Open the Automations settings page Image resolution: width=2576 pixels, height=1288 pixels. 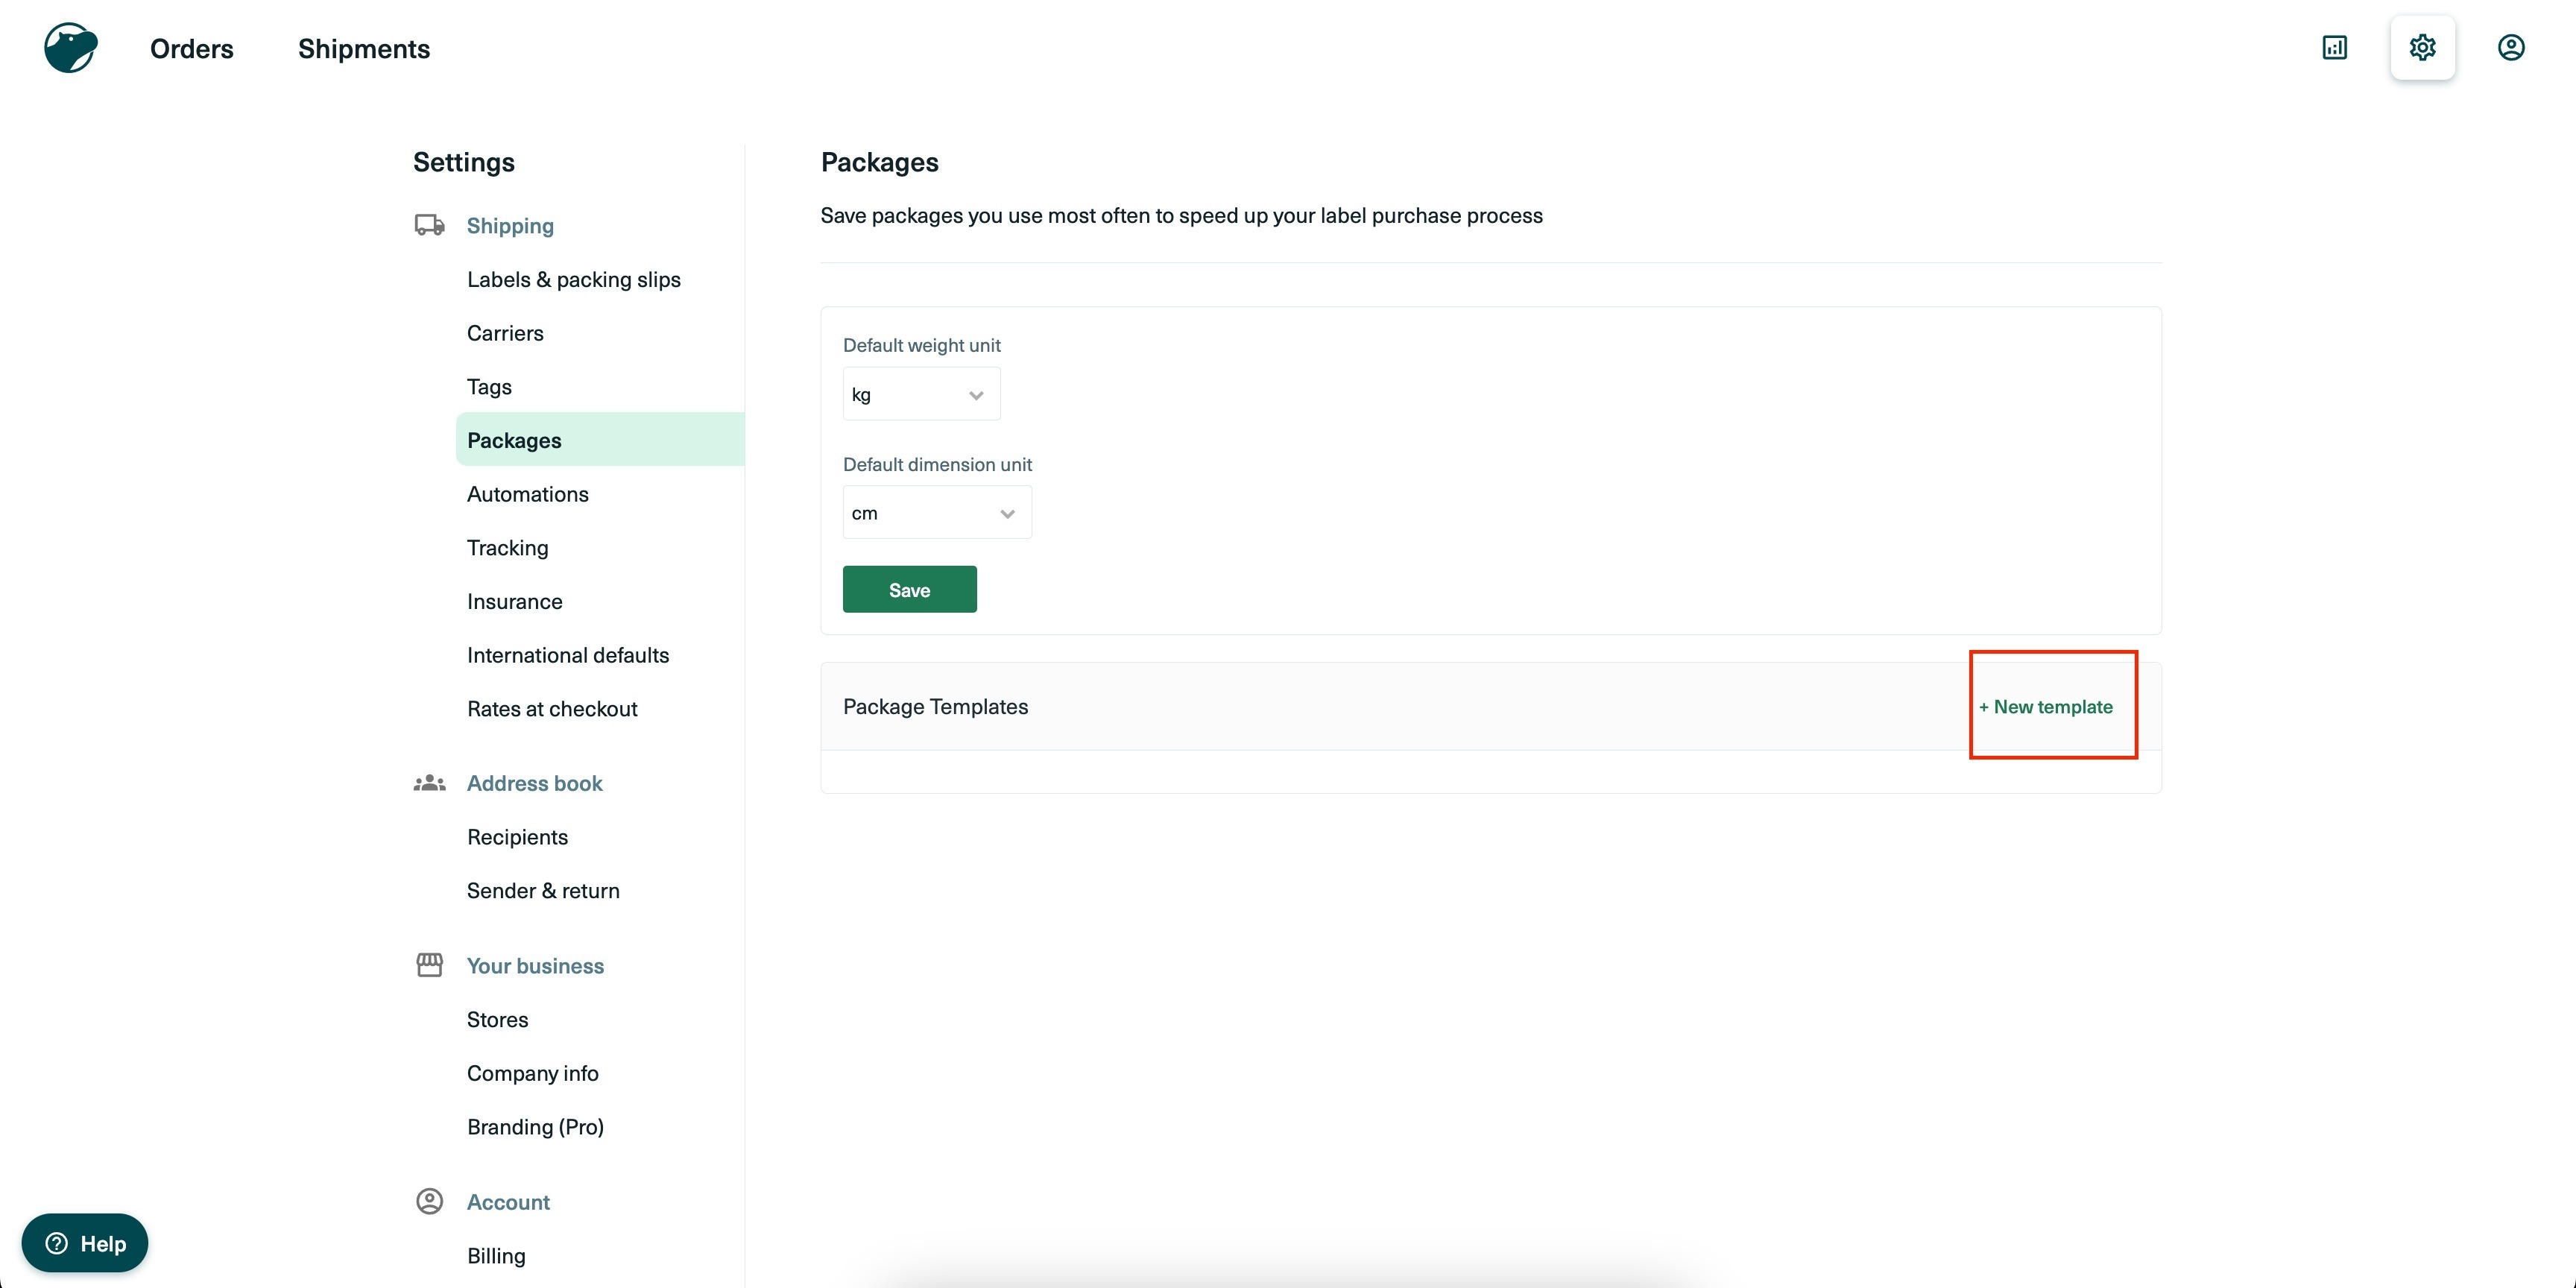527,494
